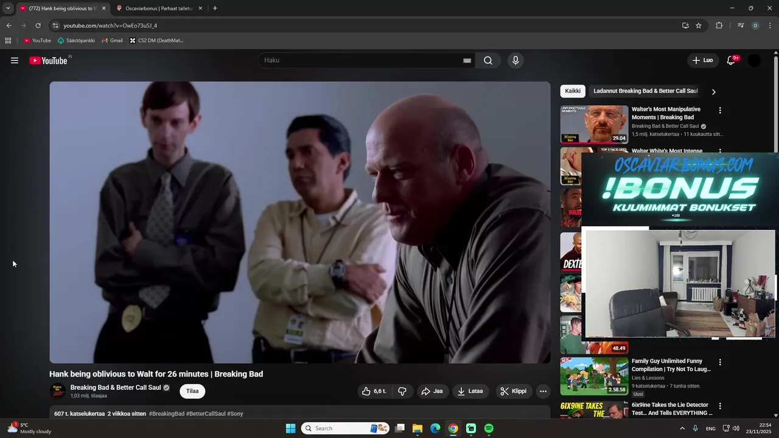Open a new browser tab
The height and width of the screenshot is (438, 779).
215,9
